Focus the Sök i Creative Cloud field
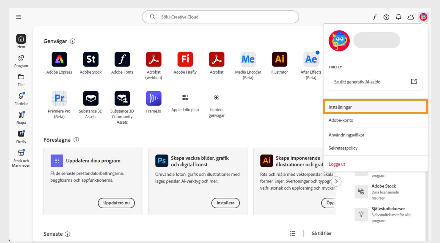This screenshot has width=440, height=243. click(x=220, y=17)
